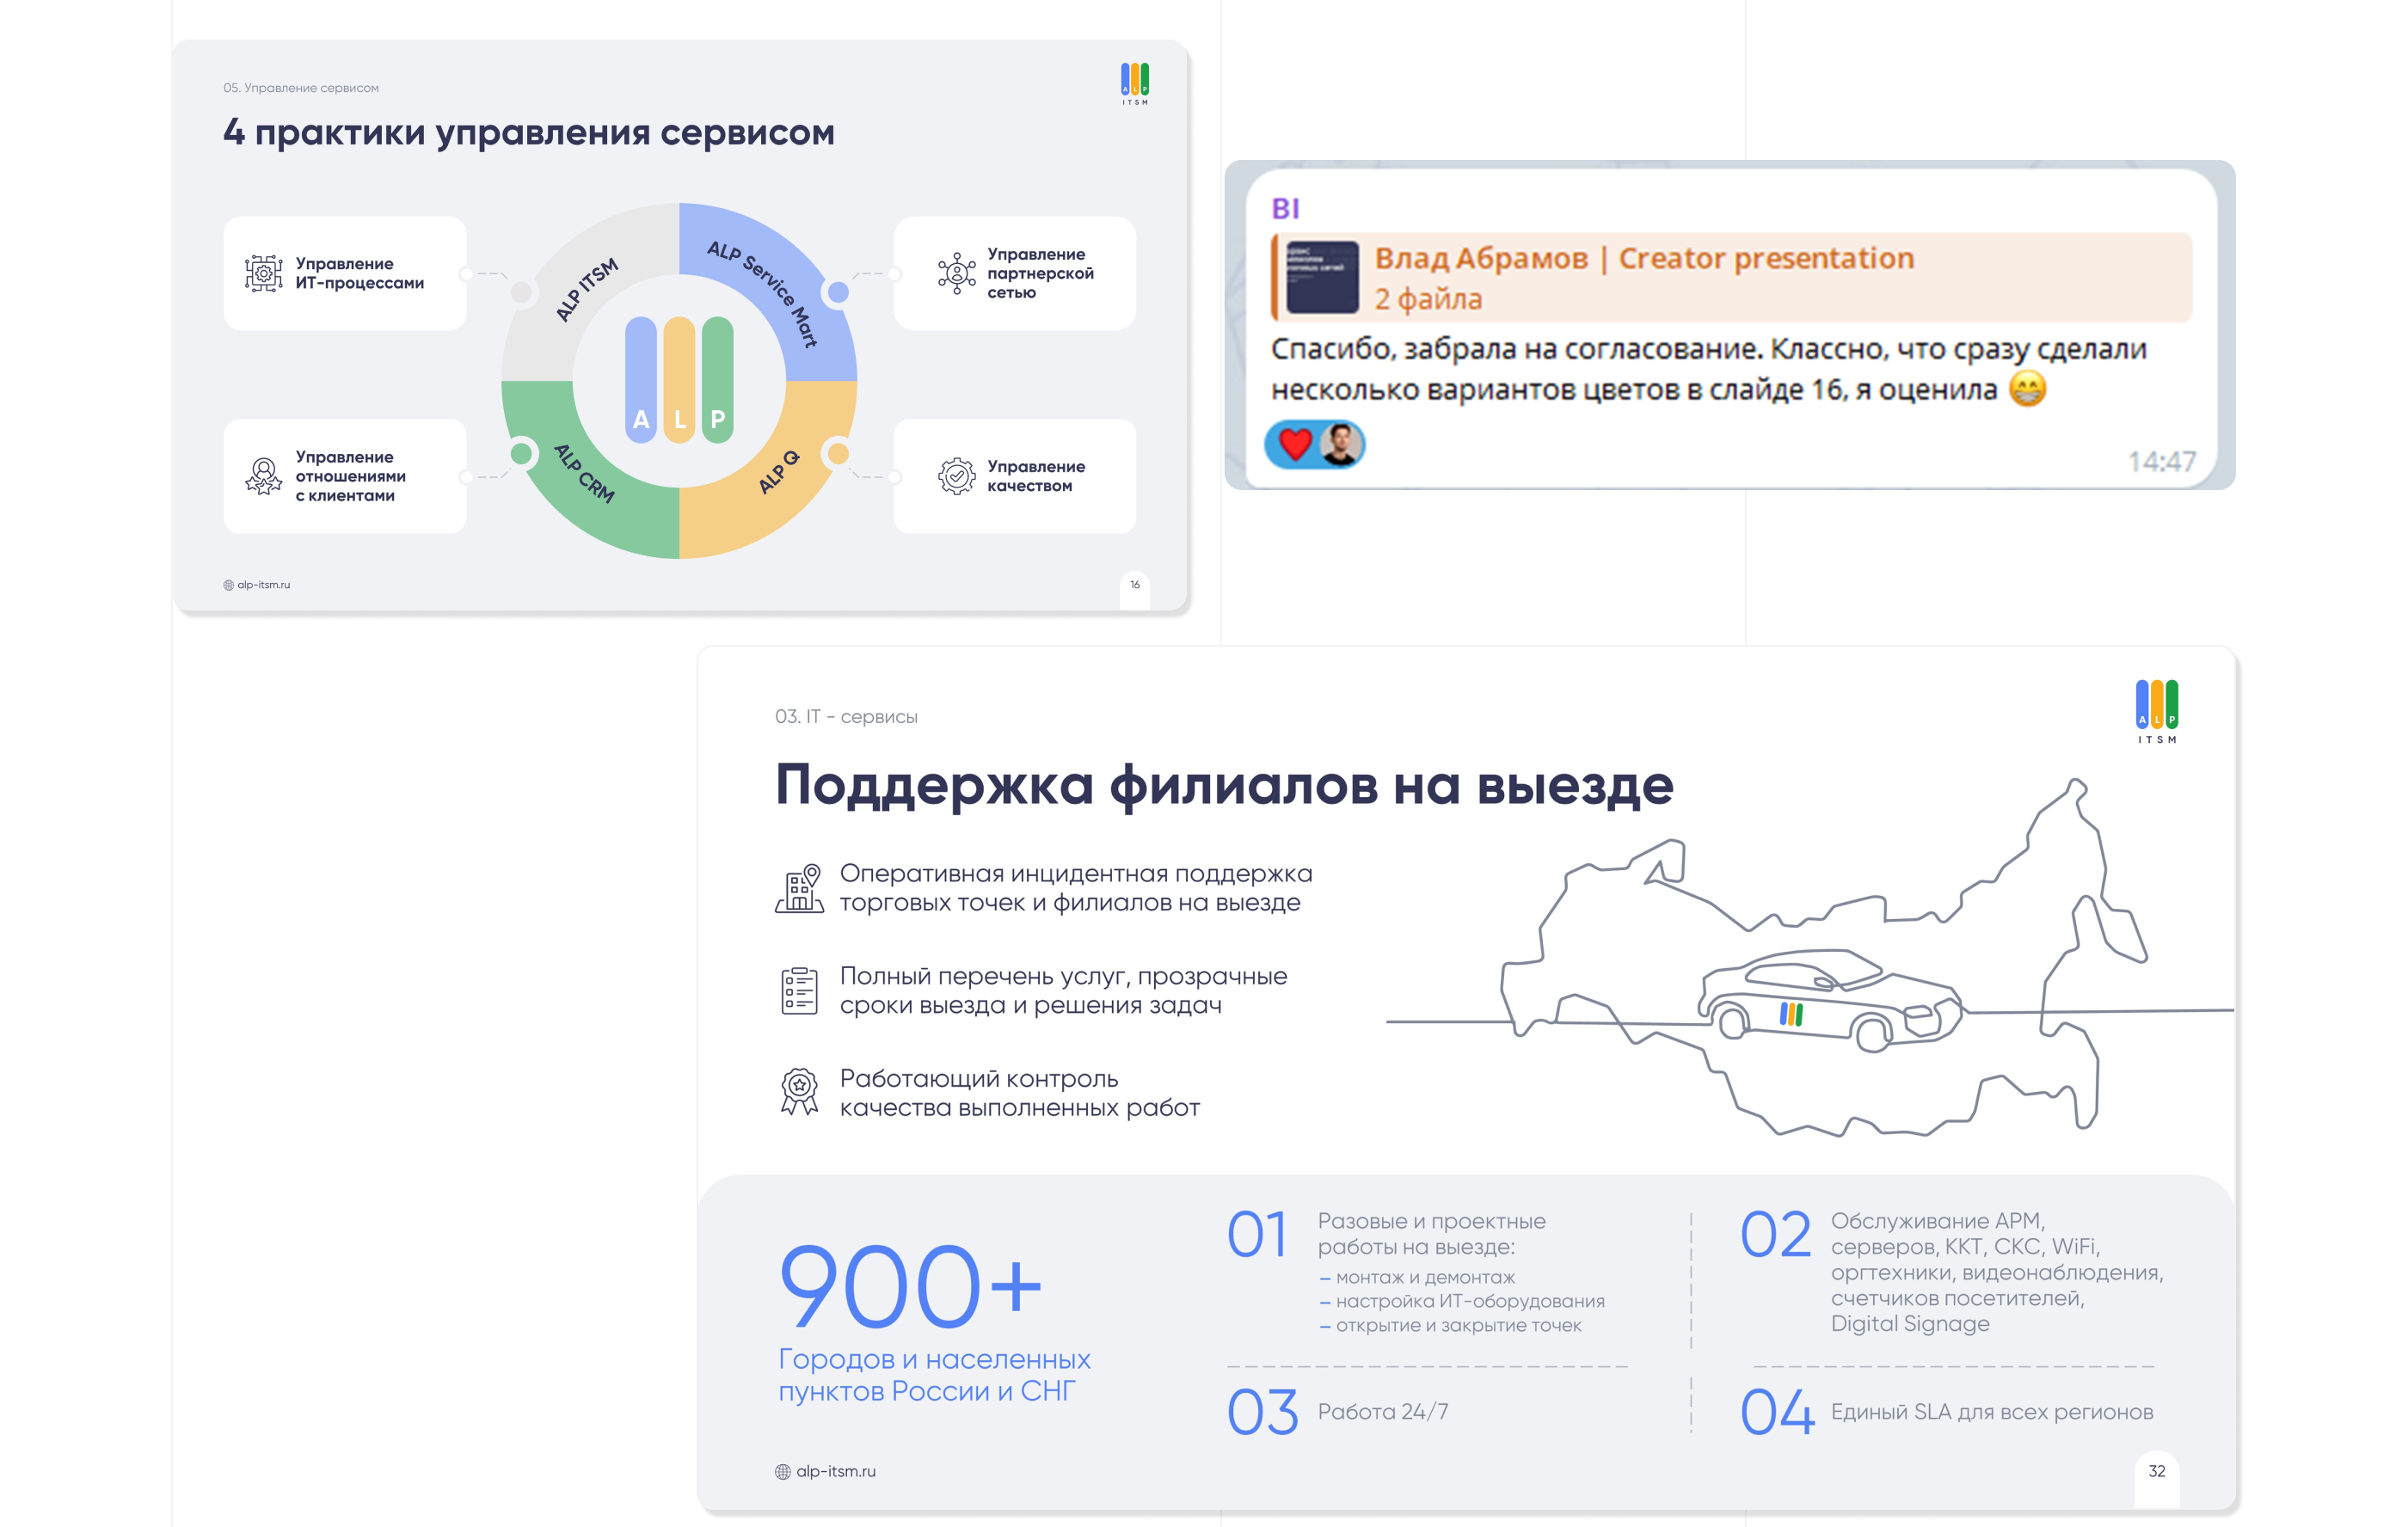Click the ALP ITSM logo on slide 32
Screen dimensions: 2408x1527
point(2156,711)
